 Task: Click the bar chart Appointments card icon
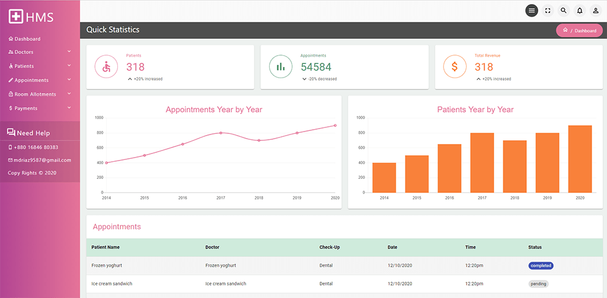[280, 66]
